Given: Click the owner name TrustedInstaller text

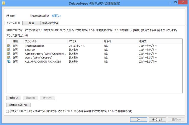Looking at the screenshot, I should click(x=40, y=16).
